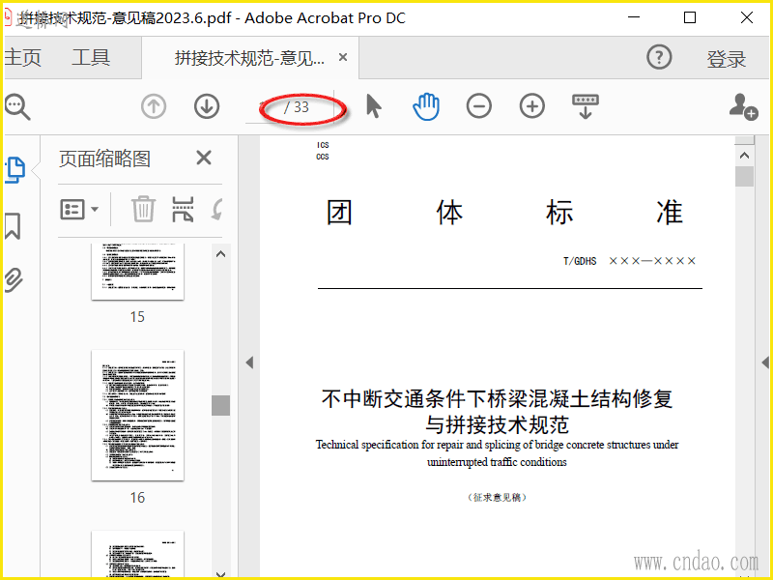773x580 pixels.
Task: Switch to the 工具 tab
Action: (x=91, y=58)
